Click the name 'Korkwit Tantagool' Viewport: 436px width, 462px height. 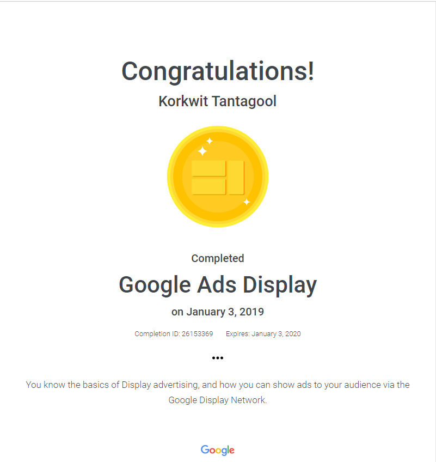[x=218, y=102]
